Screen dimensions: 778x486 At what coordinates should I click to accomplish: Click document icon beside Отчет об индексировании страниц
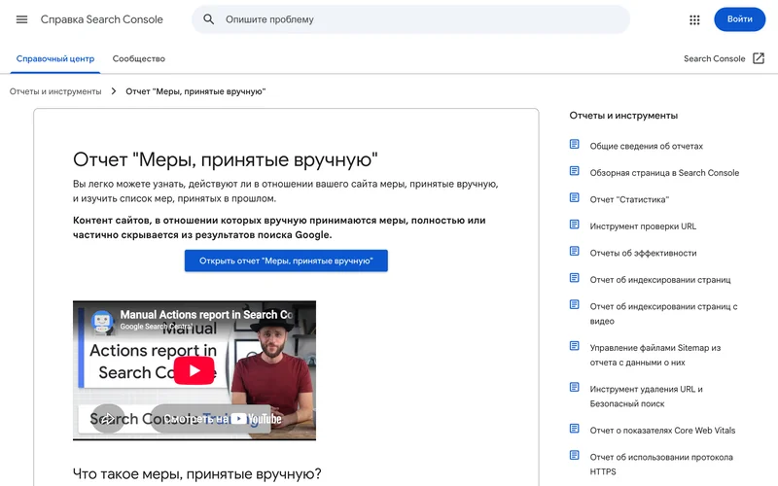pos(575,278)
